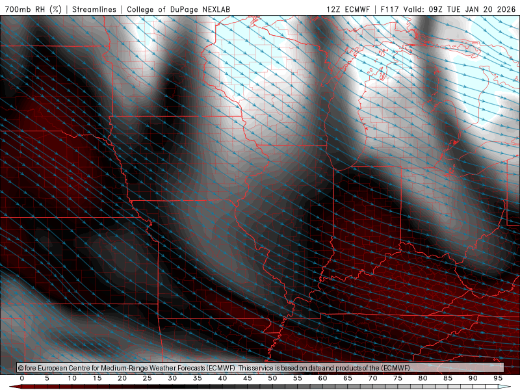This screenshot has width=520, height=390.
Task: Click the '25' humidity scale value
Action: [x=148, y=378]
